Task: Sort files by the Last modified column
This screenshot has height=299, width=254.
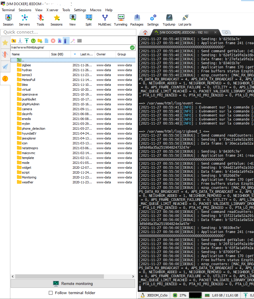Action: point(86,54)
